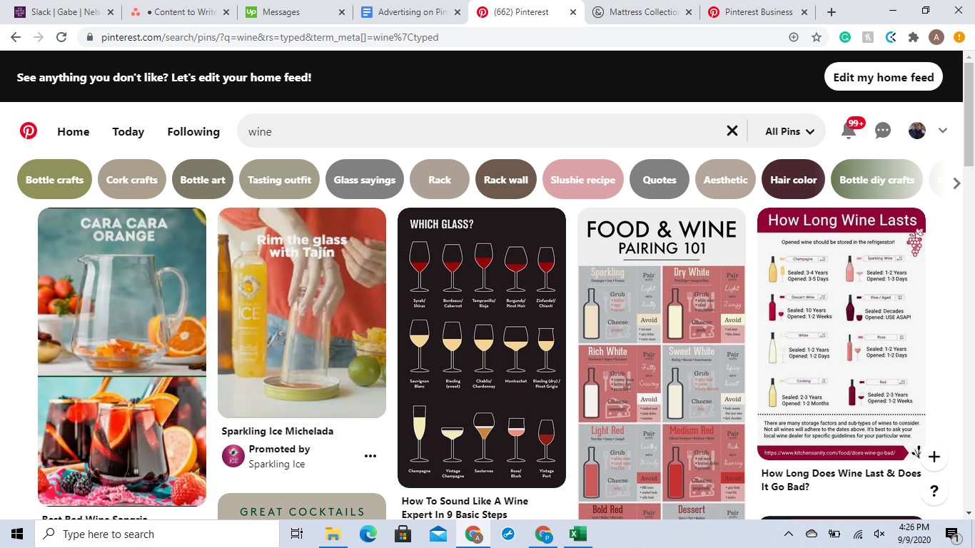Select the Bottle art filter chip
Screen dimensions: 975x548
203,180
